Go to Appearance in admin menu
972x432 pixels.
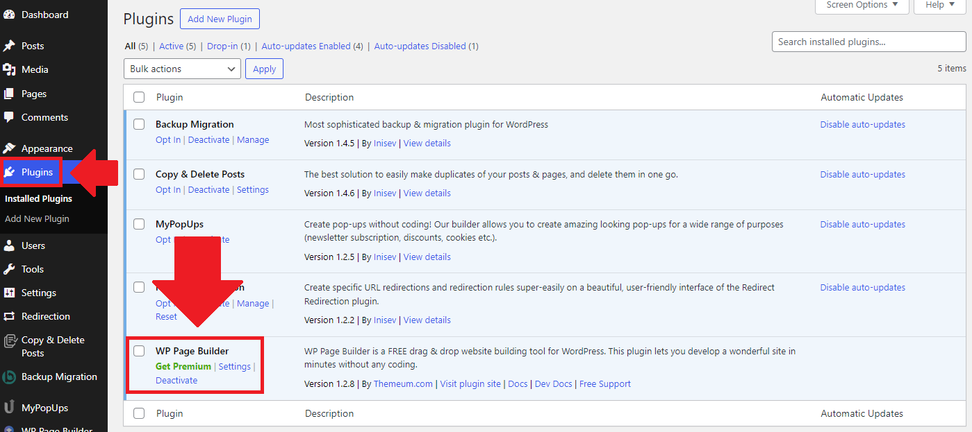(x=47, y=148)
